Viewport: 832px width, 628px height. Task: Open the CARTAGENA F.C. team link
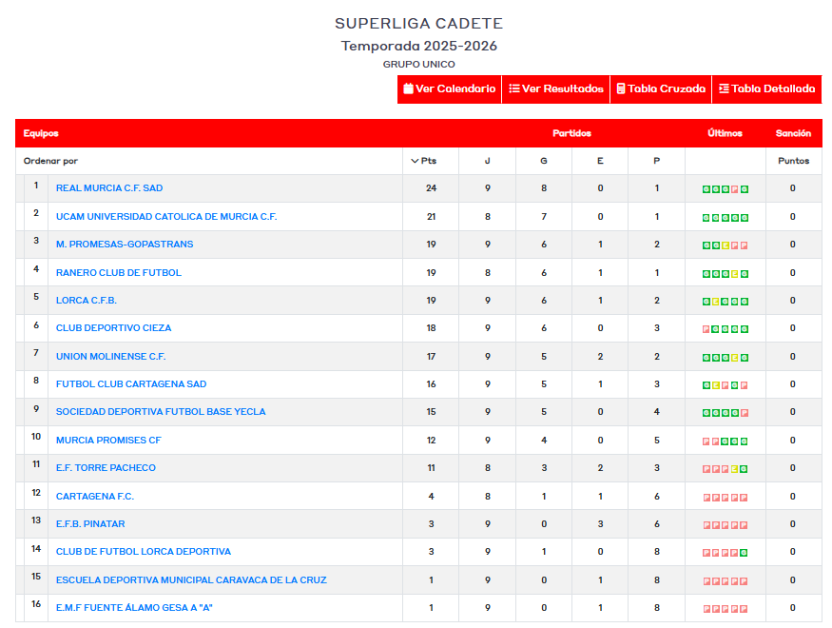[x=95, y=497]
